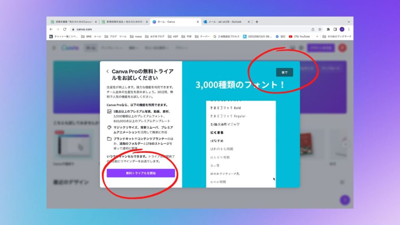Go back one page in browser
The image size is (400, 225).
pos(51,29)
